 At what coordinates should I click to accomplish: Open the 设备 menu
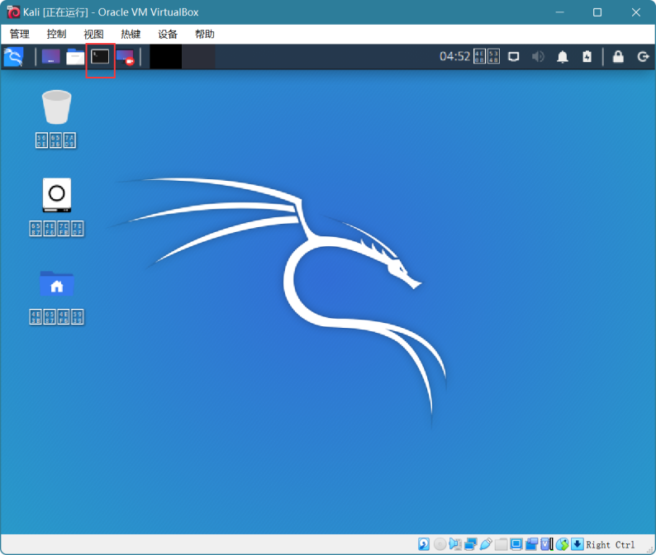tap(168, 34)
